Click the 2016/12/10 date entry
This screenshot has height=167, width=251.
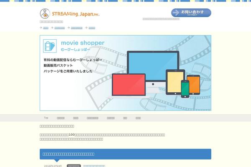coord(53,166)
